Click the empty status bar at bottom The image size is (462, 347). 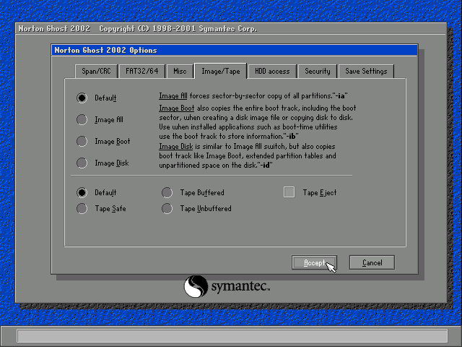(x=232, y=336)
